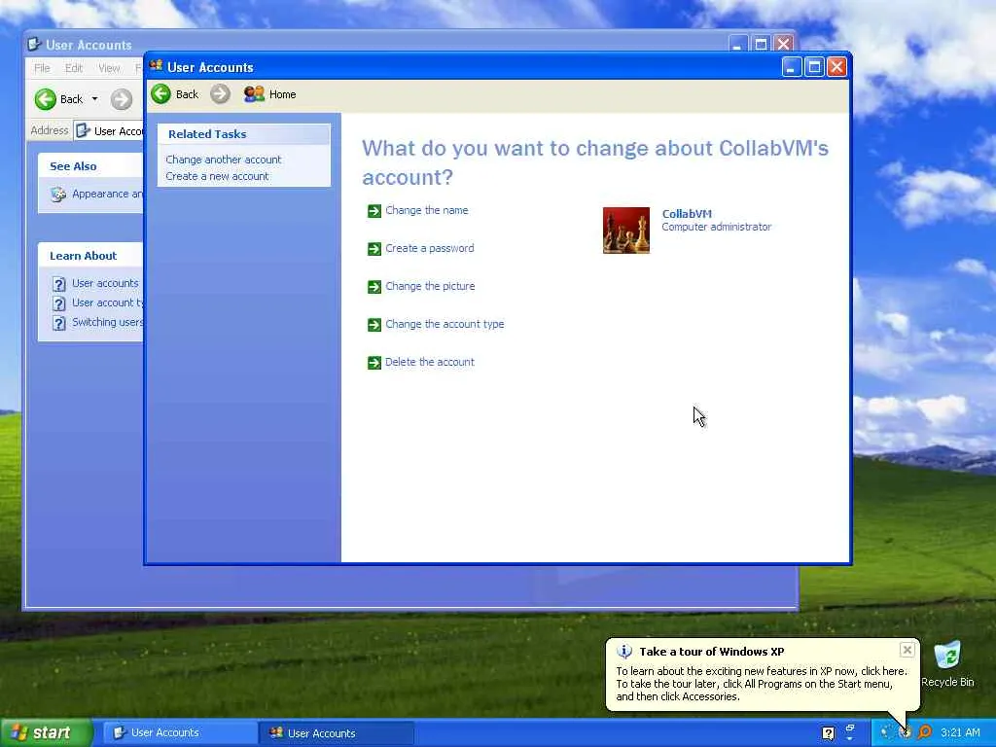Click the green arrow beside Delete the account
The height and width of the screenshot is (747, 996).
374,363
